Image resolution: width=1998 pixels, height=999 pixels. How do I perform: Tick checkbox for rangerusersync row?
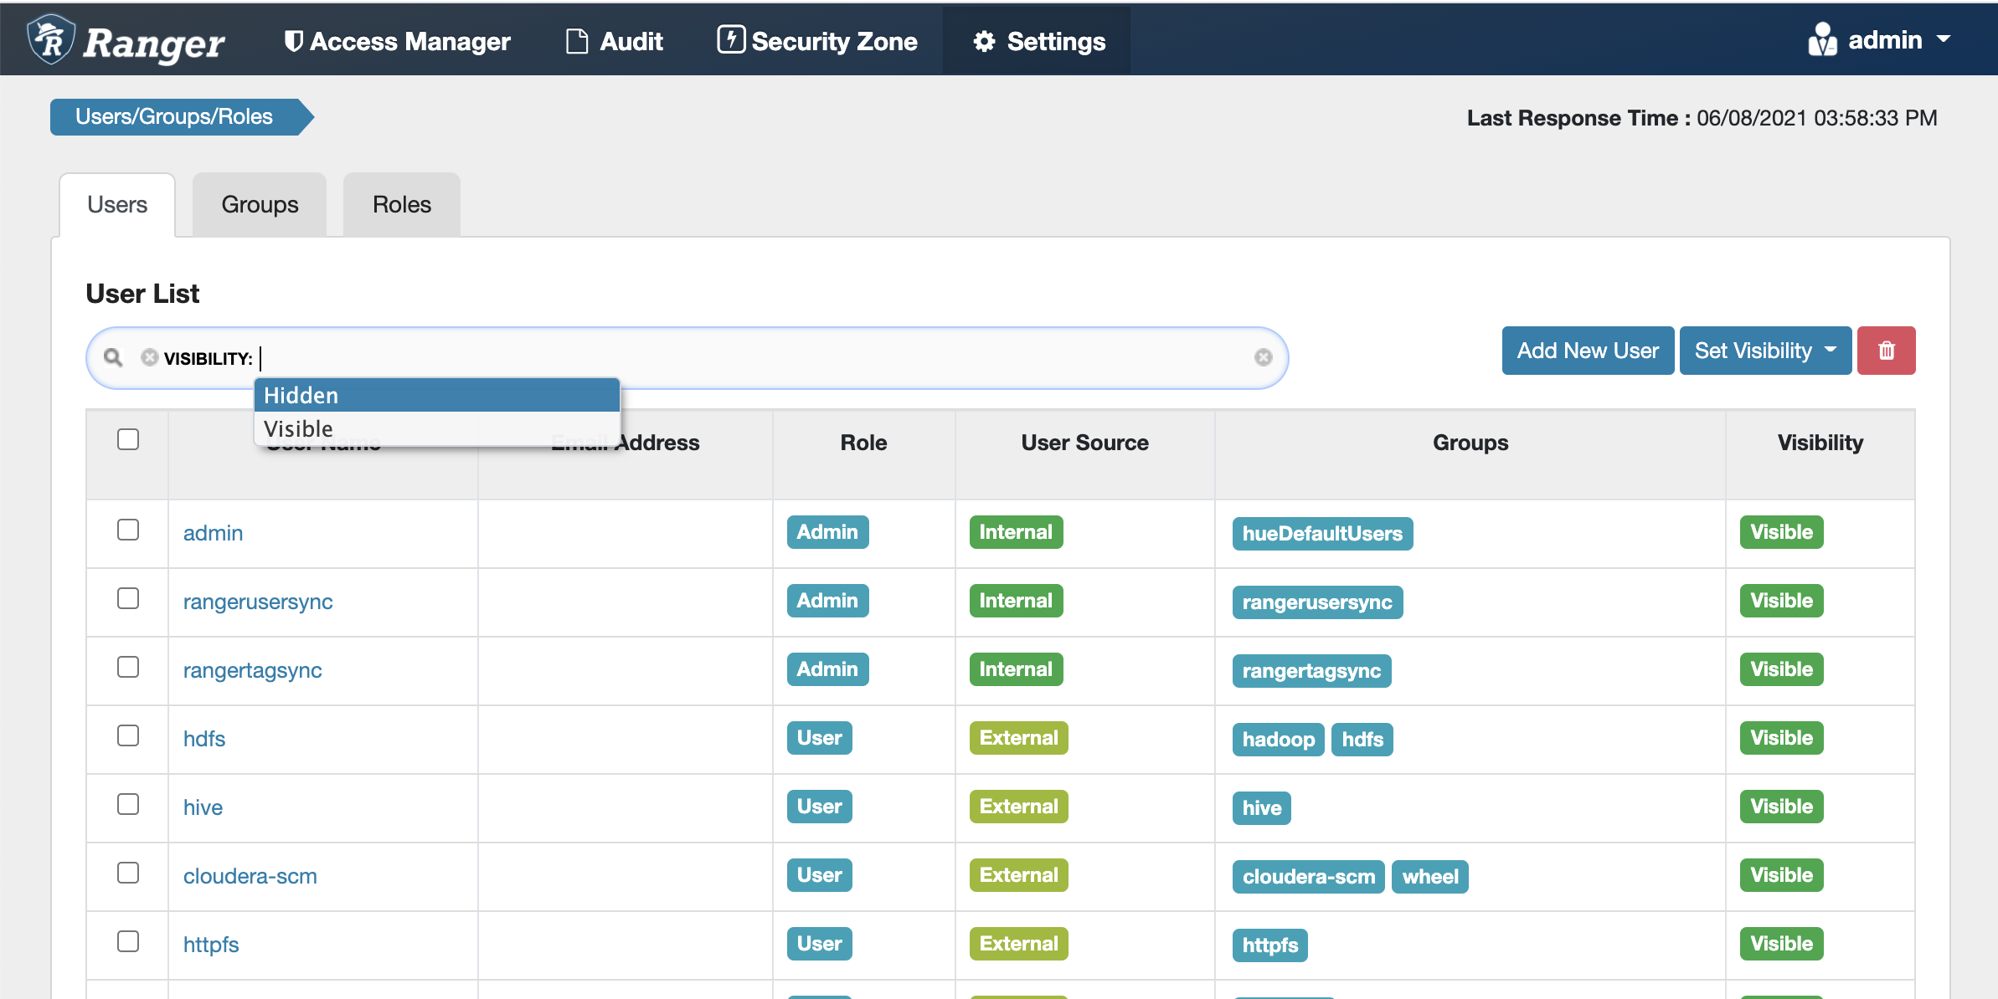click(128, 599)
